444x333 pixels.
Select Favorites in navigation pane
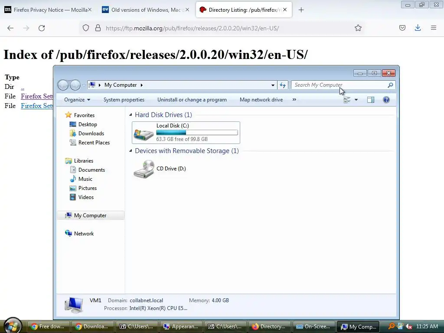[x=84, y=115]
